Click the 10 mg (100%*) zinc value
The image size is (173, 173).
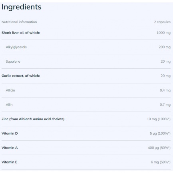tap(159, 119)
